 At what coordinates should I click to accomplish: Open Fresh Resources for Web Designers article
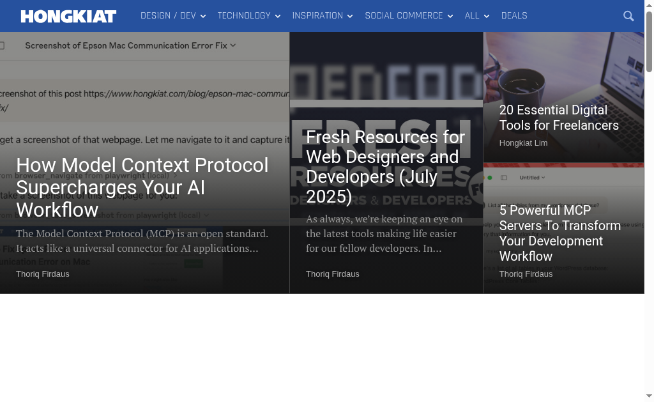click(385, 167)
